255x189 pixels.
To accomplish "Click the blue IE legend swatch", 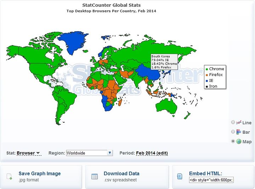I will pos(207,81).
